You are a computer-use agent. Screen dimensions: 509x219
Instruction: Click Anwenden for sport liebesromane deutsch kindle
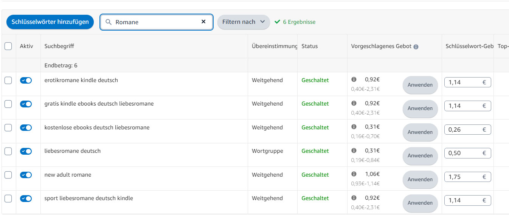coord(420,203)
